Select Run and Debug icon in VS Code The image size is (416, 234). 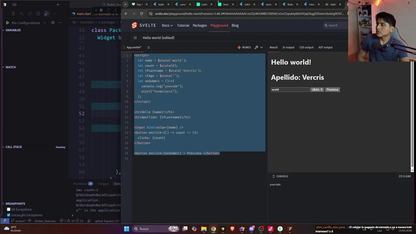click(46, 14)
